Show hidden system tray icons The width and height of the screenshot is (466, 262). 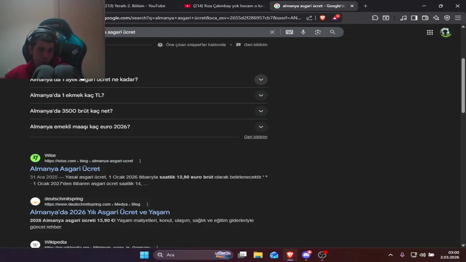pos(391,255)
